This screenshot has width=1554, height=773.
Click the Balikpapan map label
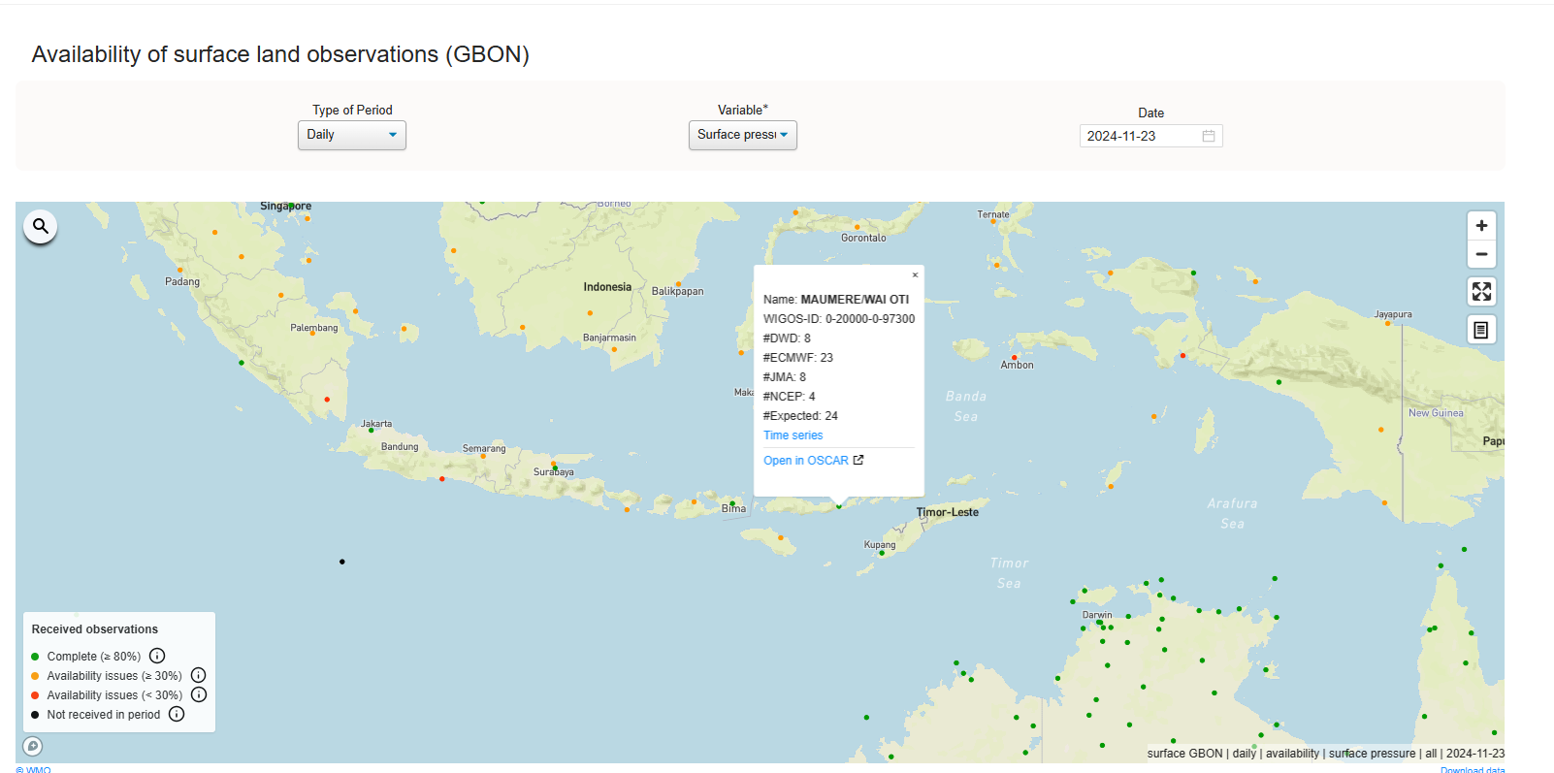[678, 291]
